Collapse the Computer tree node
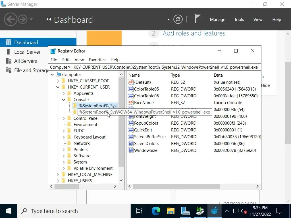The image size is (291, 218). click(x=52, y=75)
